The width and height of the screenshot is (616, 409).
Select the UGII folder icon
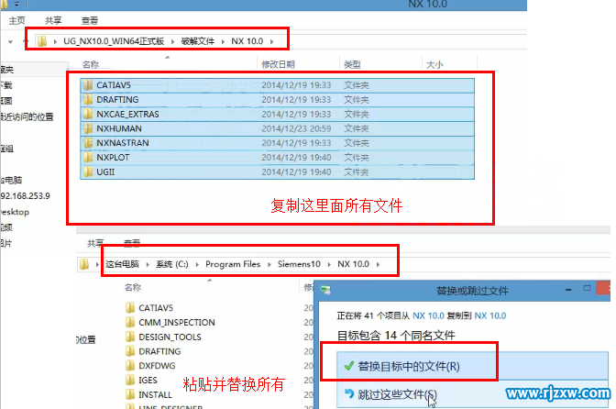click(88, 171)
